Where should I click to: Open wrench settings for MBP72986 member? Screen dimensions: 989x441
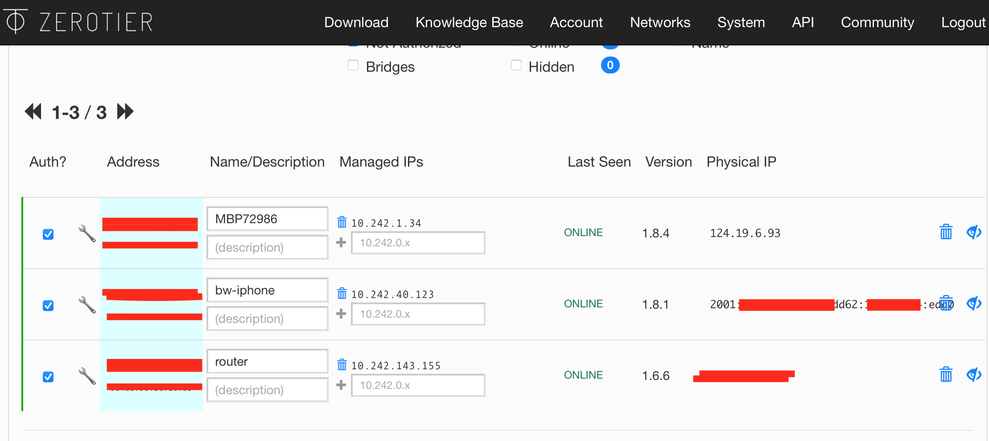coord(87,233)
